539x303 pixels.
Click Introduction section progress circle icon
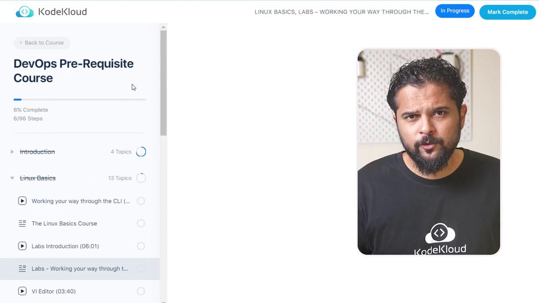141,152
